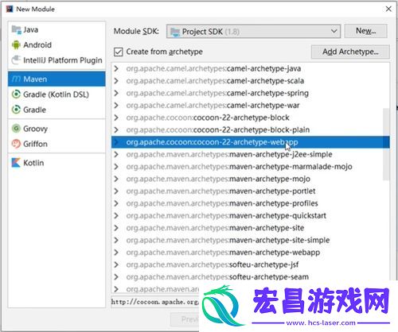Click the Android robot icon
The image size is (398, 332).
coord(16,45)
